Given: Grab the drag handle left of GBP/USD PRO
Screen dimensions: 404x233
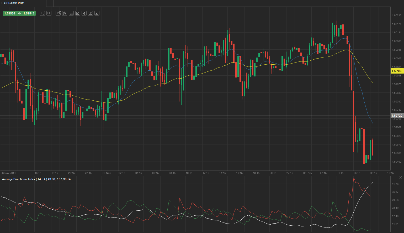Looking at the screenshot, I should click(x=2, y=3).
